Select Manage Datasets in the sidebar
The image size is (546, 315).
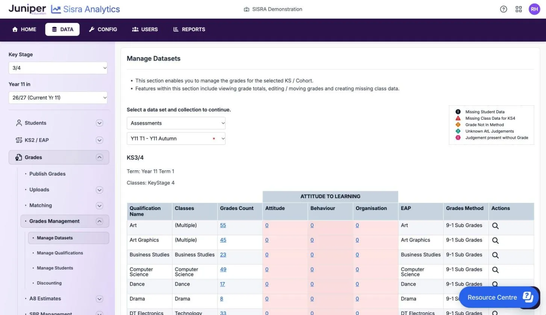coord(68,238)
